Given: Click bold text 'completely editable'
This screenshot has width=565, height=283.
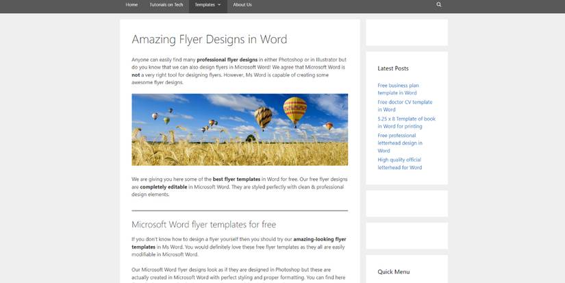Looking at the screenshot, I should coord(164,187).
